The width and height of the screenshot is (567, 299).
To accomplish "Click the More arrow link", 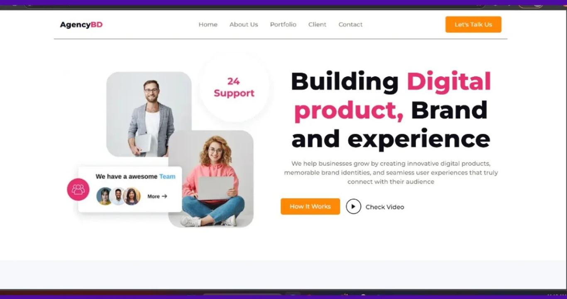I will click(x=157, y=196).
